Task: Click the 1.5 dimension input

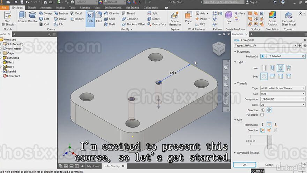Action: [172, 73]
